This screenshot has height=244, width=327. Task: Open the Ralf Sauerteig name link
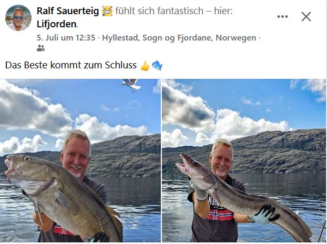point(68,11)
